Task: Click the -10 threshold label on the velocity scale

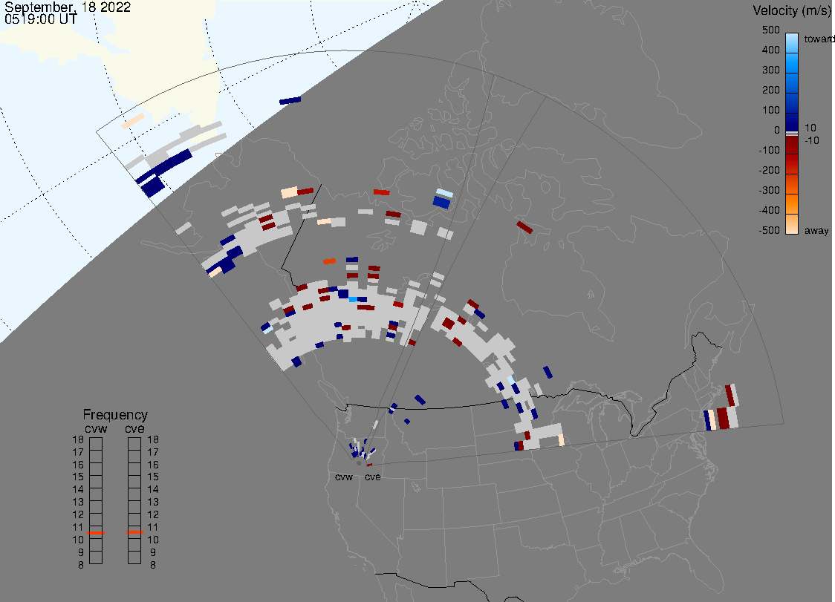Action: point(812,140)
